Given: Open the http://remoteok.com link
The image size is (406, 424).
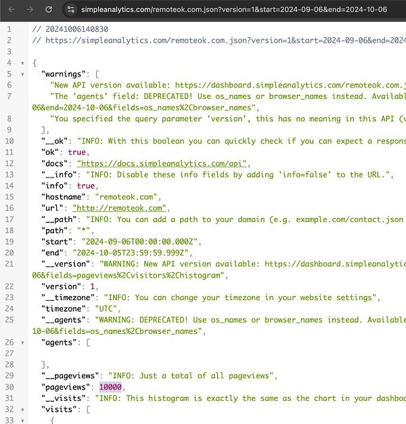Looking at the screenshot, I should pyautogui.click(x=119, y=208).
